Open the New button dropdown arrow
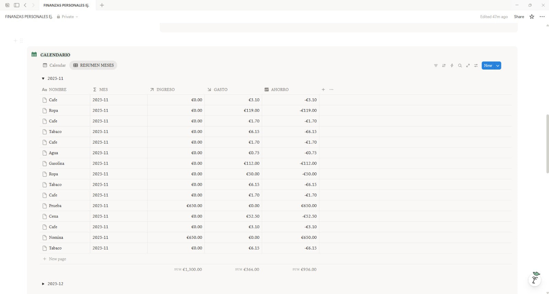 (498, 65)
